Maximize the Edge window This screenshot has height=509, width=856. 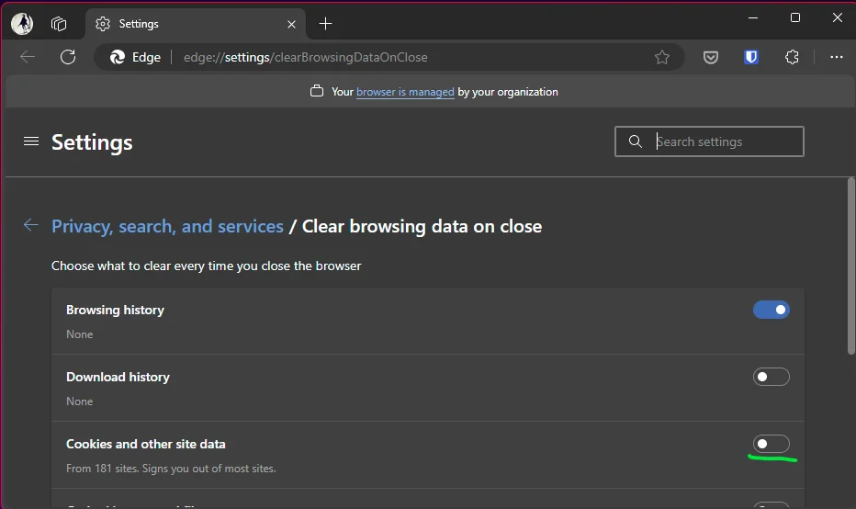795,17
